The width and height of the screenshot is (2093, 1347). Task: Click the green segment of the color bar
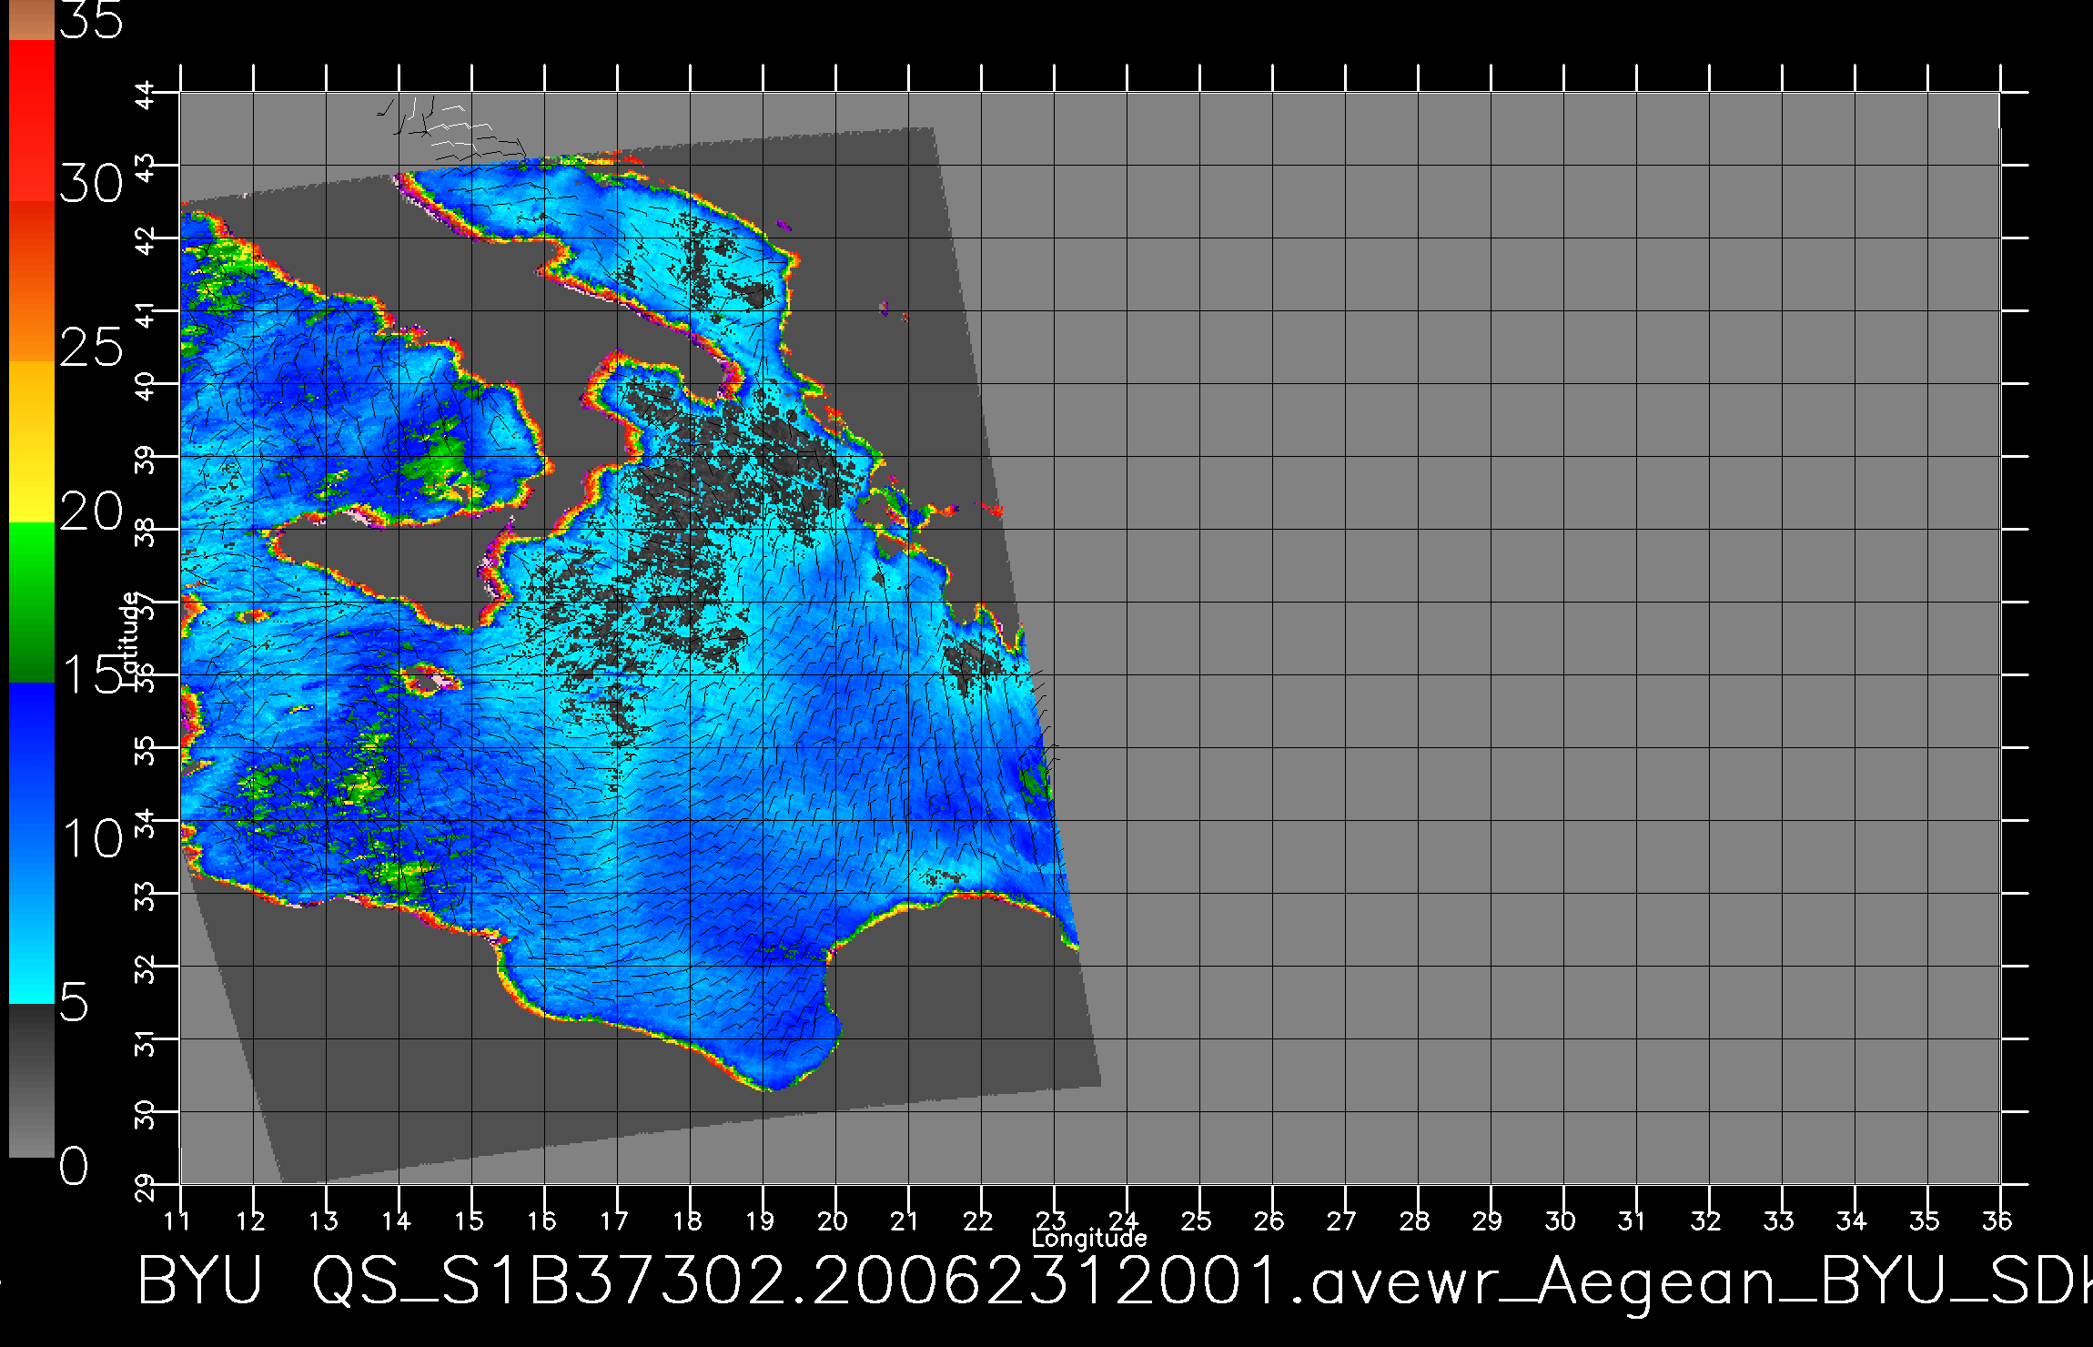pos(32,603)
